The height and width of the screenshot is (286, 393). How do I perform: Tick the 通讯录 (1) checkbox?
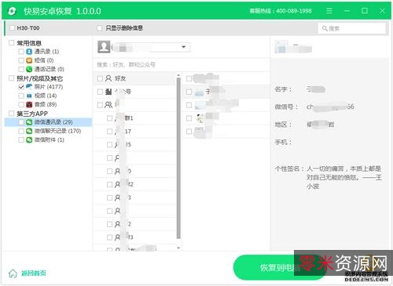(21, 52)
